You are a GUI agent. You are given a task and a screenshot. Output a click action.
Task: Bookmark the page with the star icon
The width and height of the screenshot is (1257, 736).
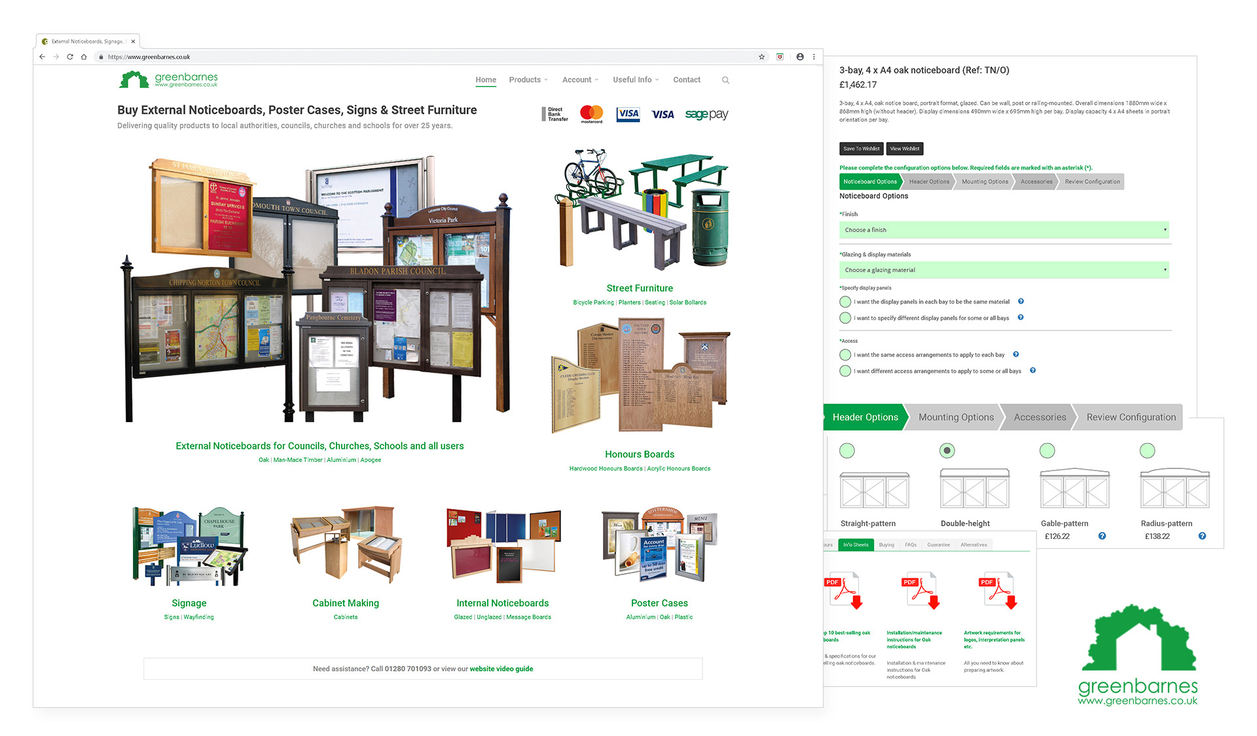tap(761, 57)
